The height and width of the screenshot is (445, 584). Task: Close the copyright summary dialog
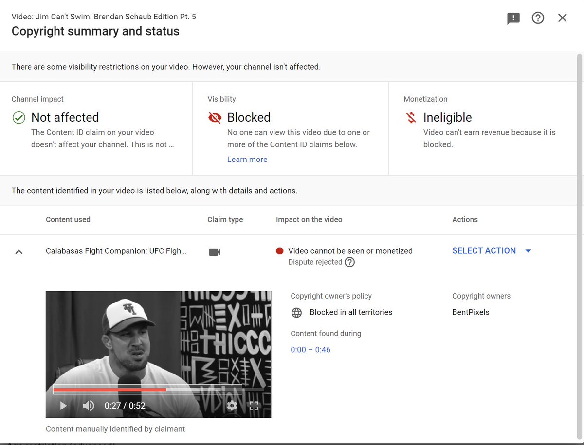(563, 18)
